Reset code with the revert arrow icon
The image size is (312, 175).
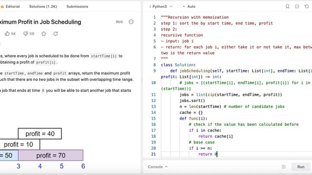pos(307,6)
